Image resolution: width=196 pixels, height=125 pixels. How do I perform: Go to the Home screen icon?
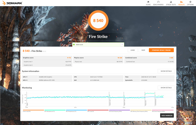(x=148, y=3)
